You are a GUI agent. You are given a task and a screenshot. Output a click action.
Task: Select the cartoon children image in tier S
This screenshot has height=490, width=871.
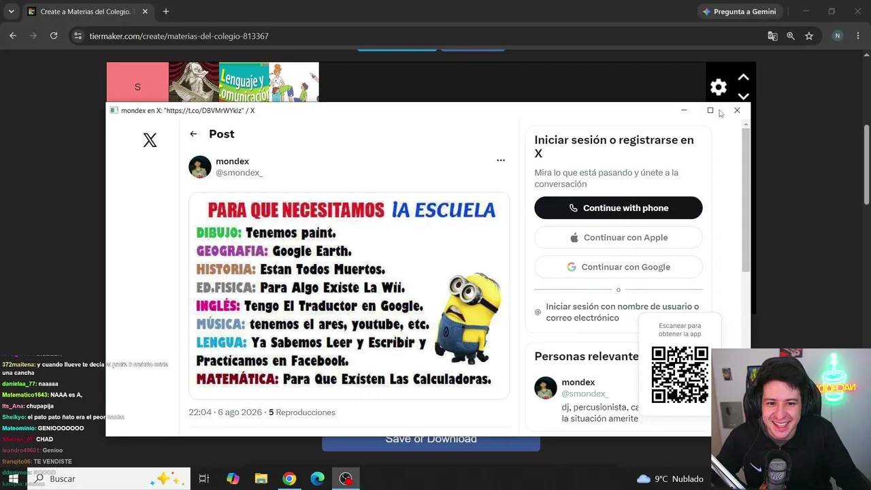(294, 82)
